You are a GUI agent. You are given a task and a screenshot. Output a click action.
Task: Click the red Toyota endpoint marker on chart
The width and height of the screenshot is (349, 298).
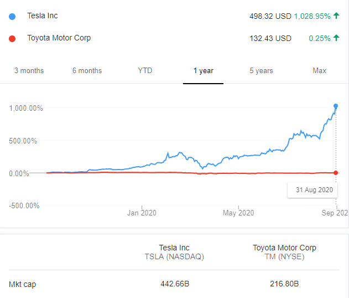336,173
